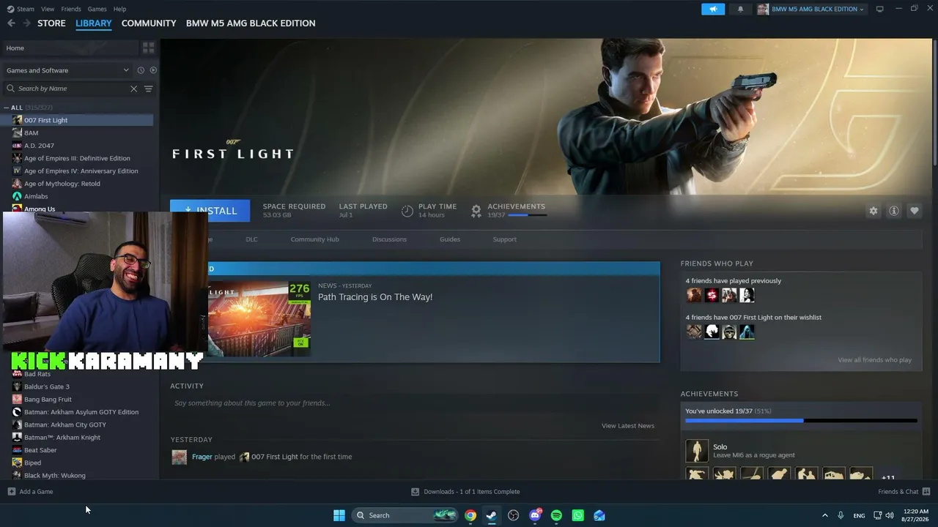
Task: Open the game info icon
Action: 894,211
